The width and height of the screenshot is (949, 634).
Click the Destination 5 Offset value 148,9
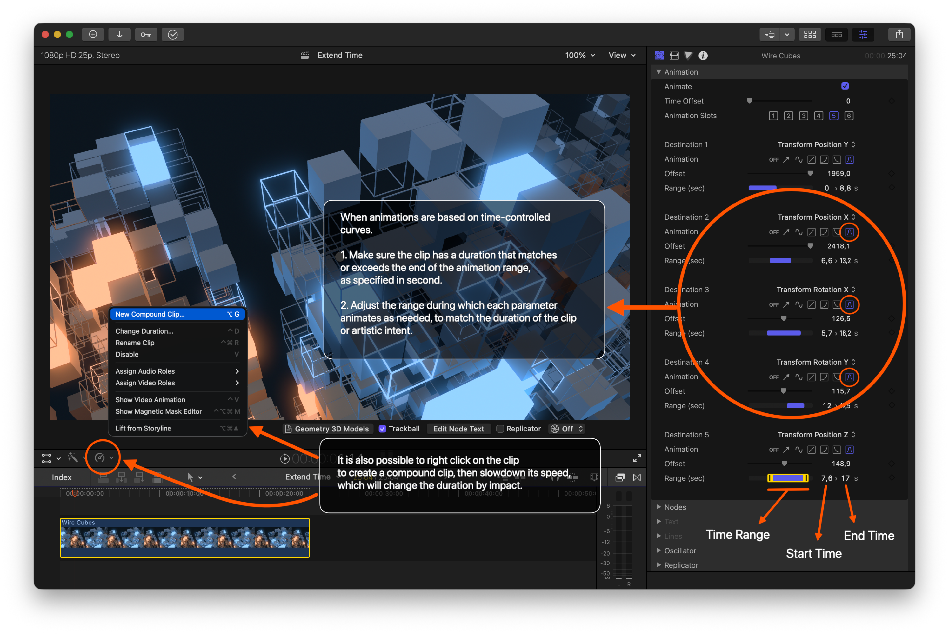pyautogui.click(x=841, y=464)
